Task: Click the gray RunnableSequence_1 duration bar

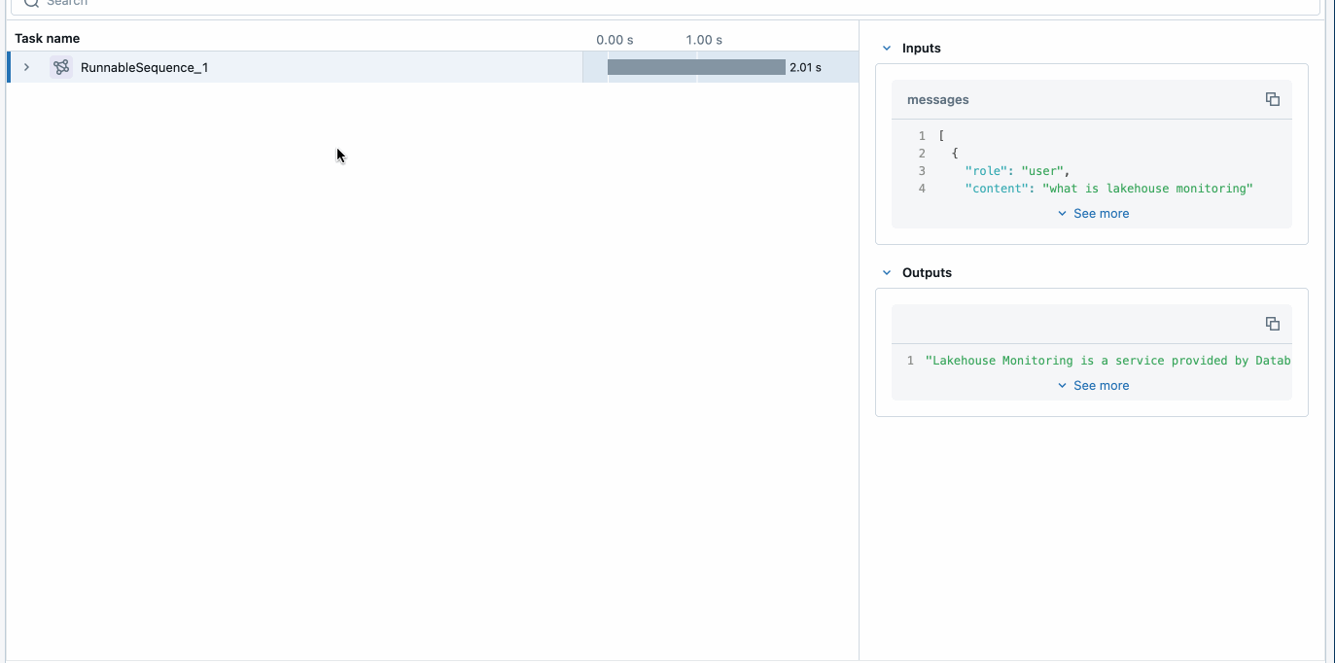Action: [x=695, y=67]
